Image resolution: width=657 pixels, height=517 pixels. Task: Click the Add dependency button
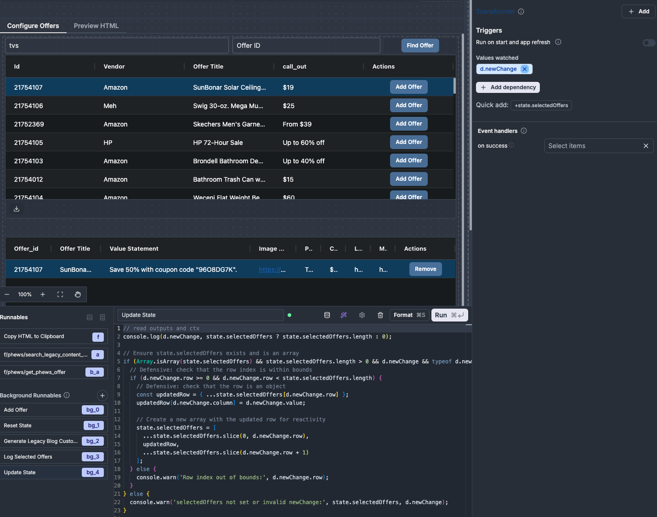coord(508,87)
